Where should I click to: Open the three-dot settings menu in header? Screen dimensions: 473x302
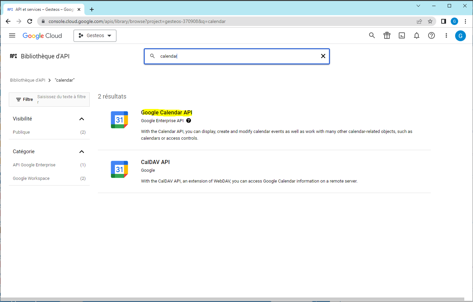[446, 35]
